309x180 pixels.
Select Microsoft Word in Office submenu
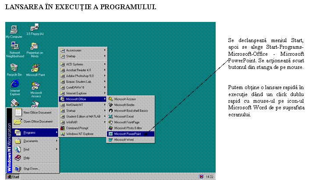pyautogui.click(x=124, y=140)
